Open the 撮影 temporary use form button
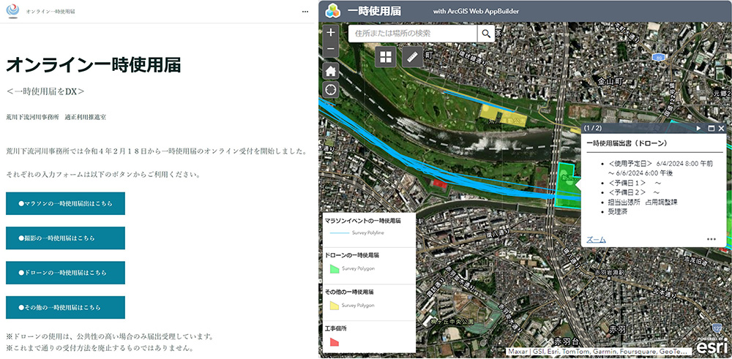 (65, 238)
